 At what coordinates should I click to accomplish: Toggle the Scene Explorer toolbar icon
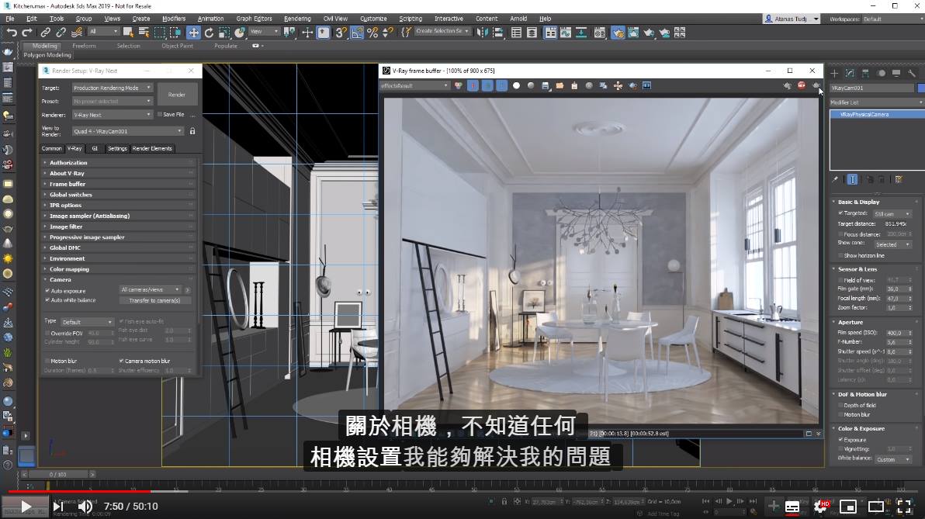(516, 33)
